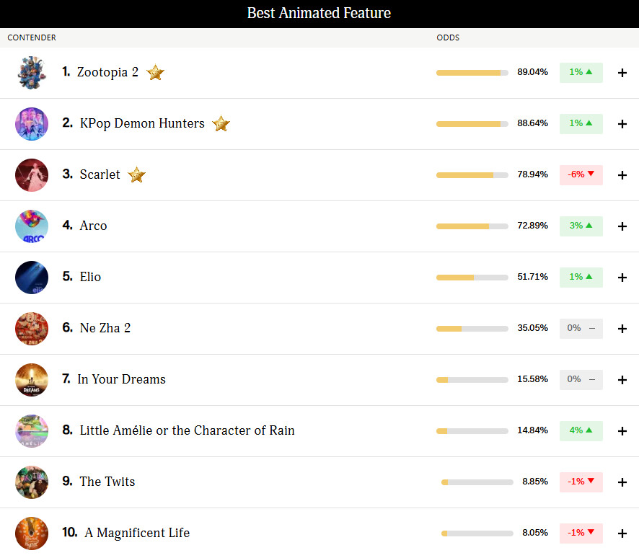Expand The Twits row using plus icon
Screen dimensions: 639x558
[x=622, y=482]
